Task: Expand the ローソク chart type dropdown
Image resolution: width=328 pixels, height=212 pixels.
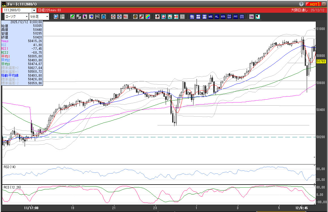Action: 27,17
